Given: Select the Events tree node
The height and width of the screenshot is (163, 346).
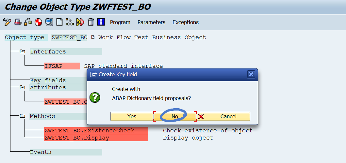Looking at the screenshot, I should coord(41,152).
